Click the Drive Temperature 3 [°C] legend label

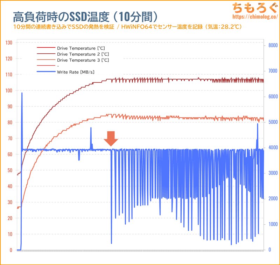point(83,60)
